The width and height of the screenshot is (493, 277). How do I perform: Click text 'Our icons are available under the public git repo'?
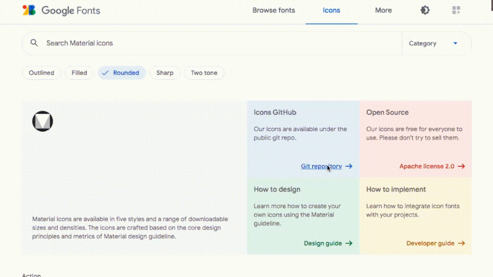tap(300, 134)
